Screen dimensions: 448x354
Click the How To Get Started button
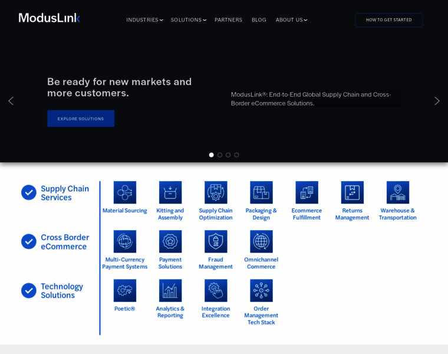click(x=389, y=19)
